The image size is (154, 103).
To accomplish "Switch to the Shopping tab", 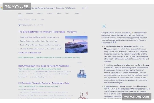I will 29,13.
